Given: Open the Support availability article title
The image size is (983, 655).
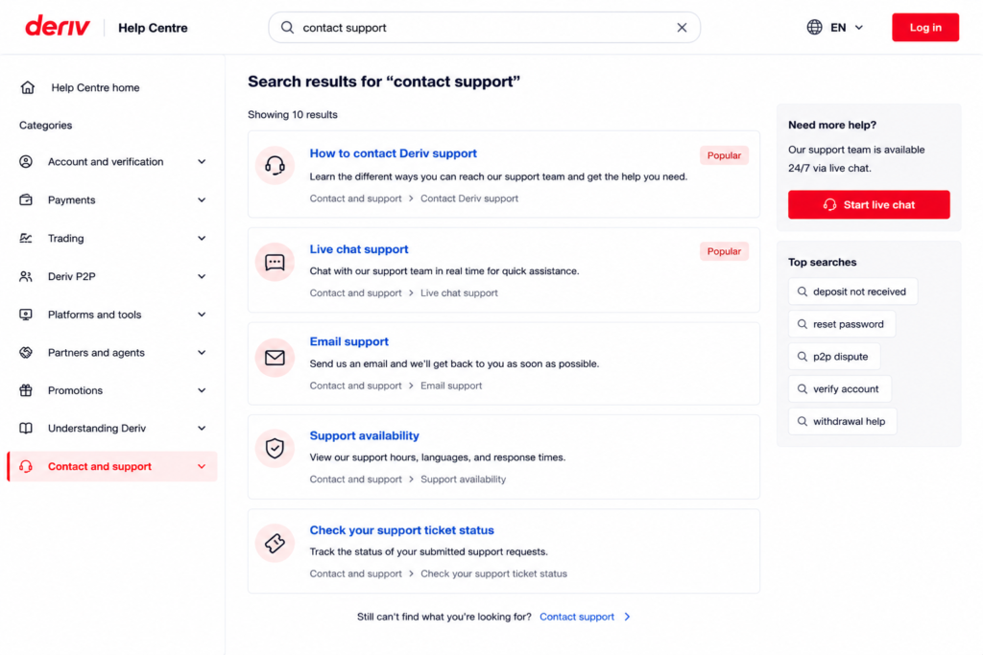Looking at the screenshot, I should (x=364, y=435).
